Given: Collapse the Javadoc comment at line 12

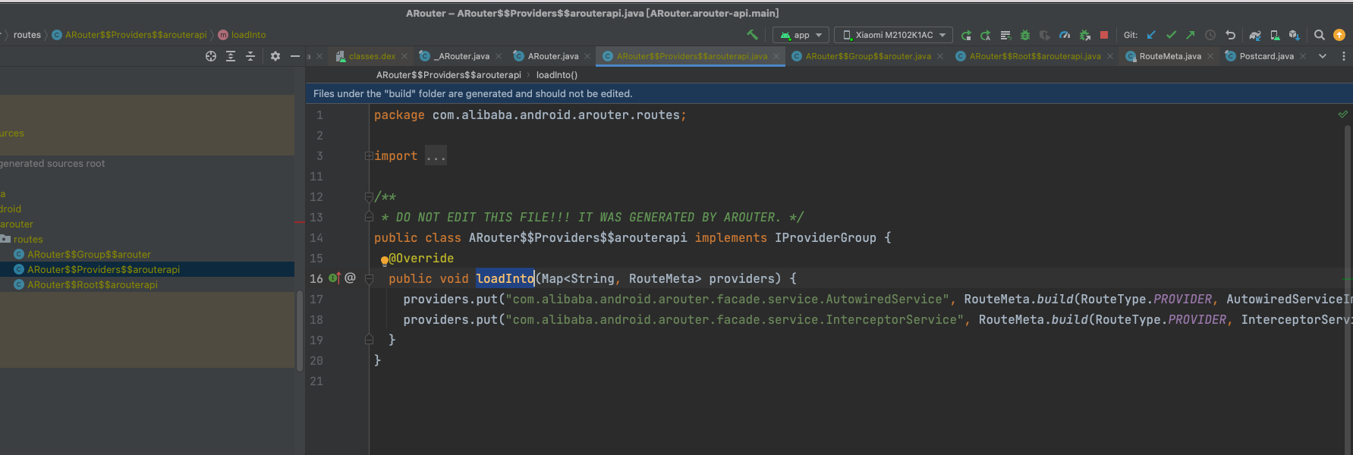Looking at the screenshot, I should pyautogui.click(x=369, y=197).
